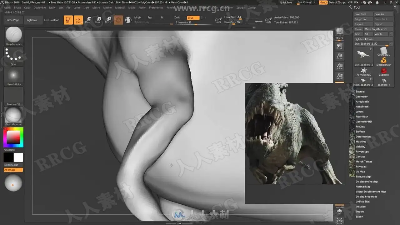Choose the Cylinder3D tool icon
This screenshot has width=400, height=225.
pos(383,51)
